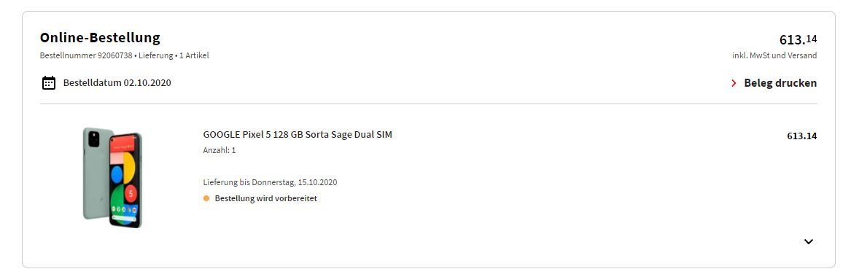Click the red number 5 on phone screen

point(131,193)
